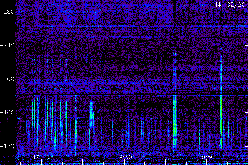Click the 120 frequency axis label
The height and width of the screenshot is (165, 248).
click(9, 146)
